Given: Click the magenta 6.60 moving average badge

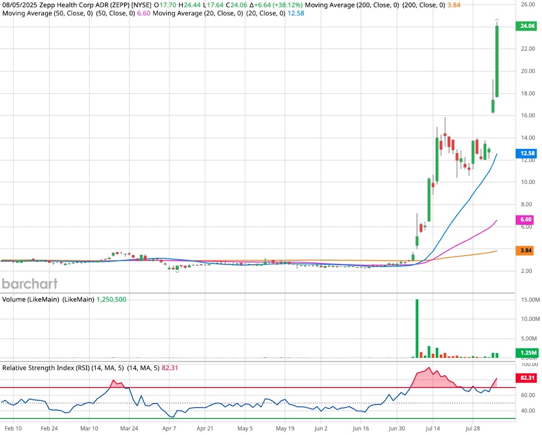Looking at the screenshot, I should click(525, 220).
